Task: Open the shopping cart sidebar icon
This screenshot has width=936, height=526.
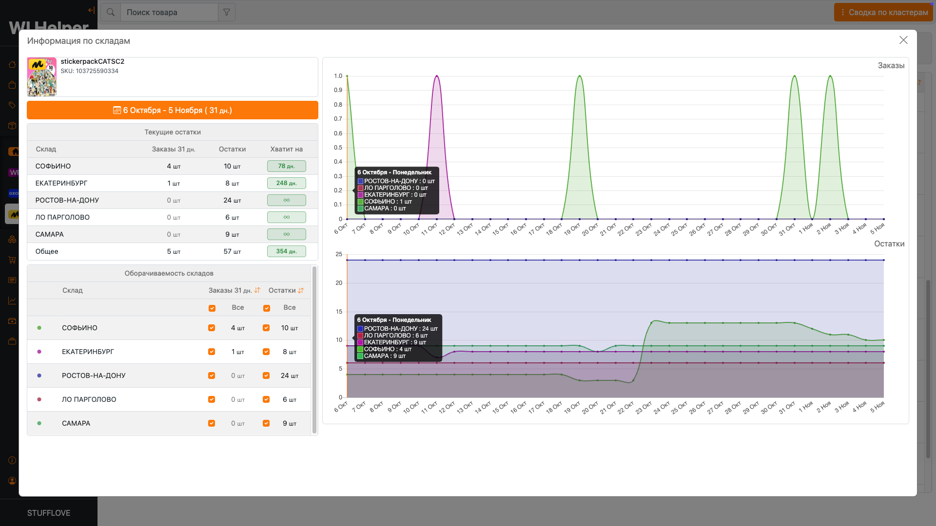Action: (x=12, y=260)
